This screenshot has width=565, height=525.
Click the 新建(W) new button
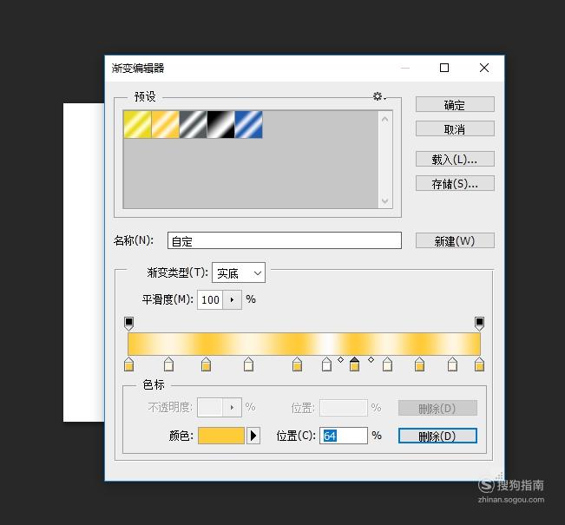[x=455, y=240]
